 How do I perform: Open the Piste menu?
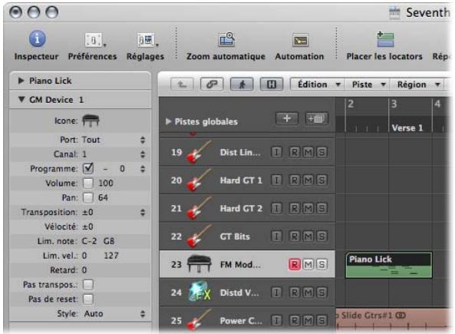(x=368, y=84)
